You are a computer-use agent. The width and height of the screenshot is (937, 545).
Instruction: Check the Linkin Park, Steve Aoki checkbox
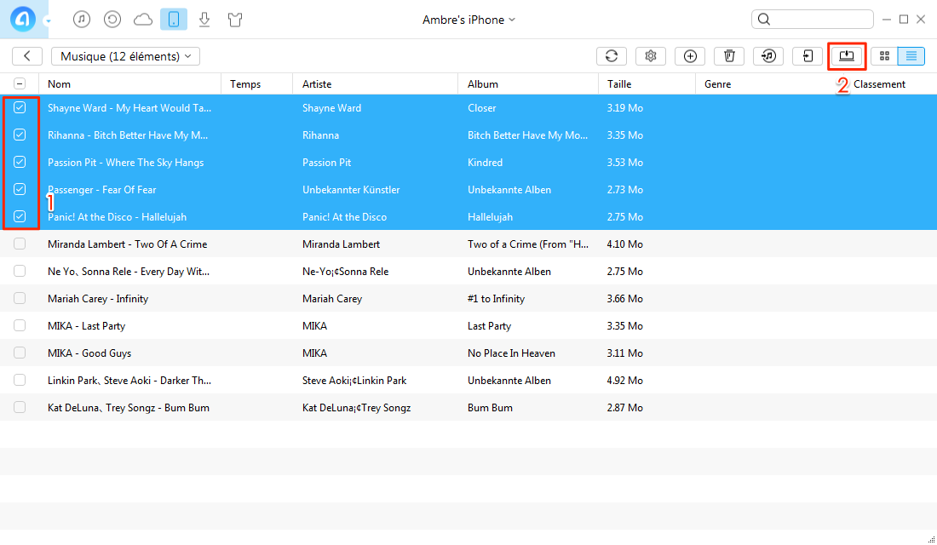[x=20, y=380]
